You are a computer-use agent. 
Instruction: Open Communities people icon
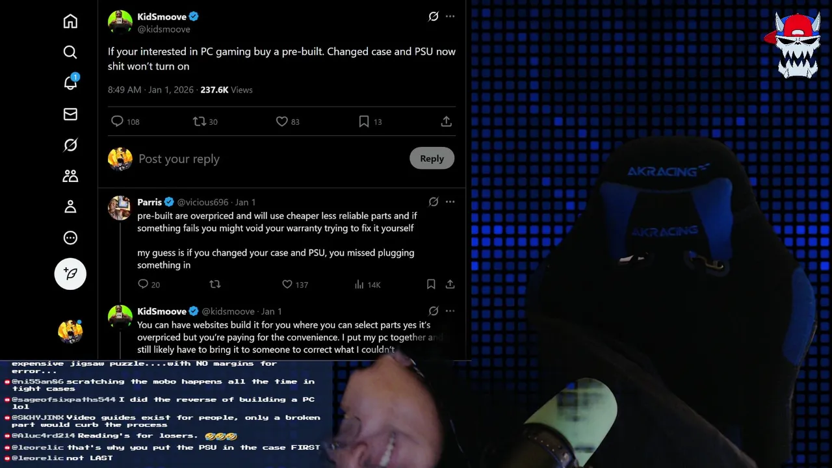(x=70, y=176)
